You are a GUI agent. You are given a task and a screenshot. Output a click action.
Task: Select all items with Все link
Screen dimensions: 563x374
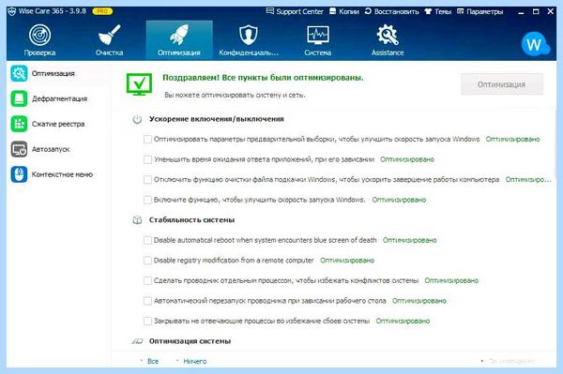(153, 362)
